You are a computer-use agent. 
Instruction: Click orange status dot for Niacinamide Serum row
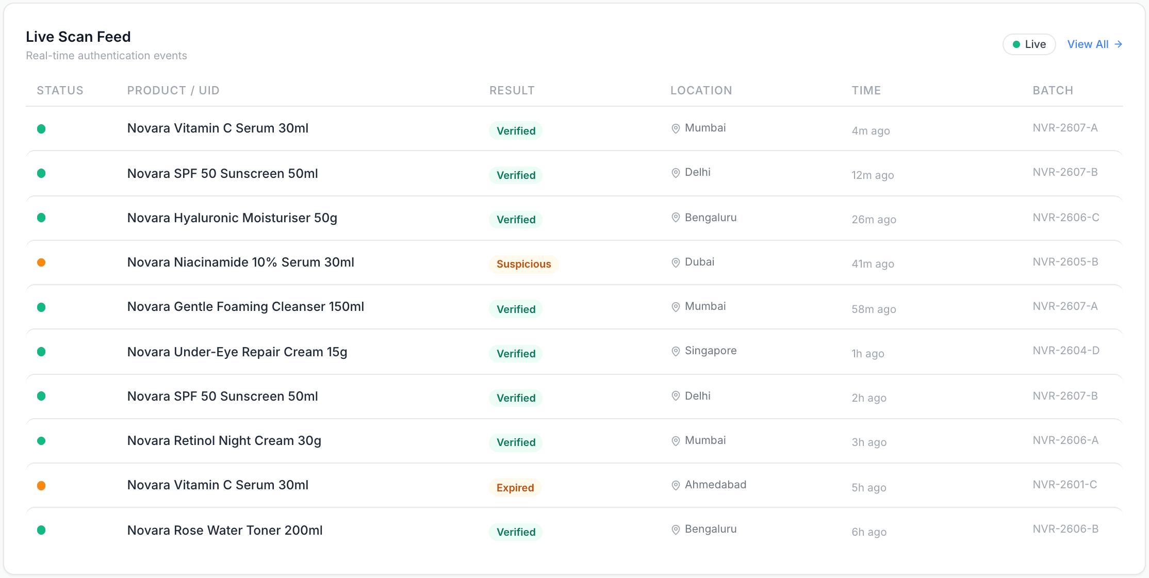(41, 262)
